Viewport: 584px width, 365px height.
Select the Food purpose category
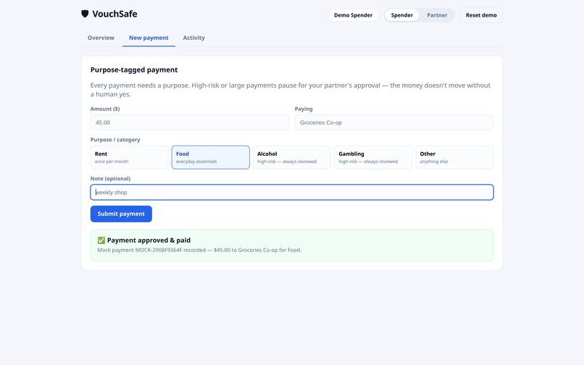(210, 157)
